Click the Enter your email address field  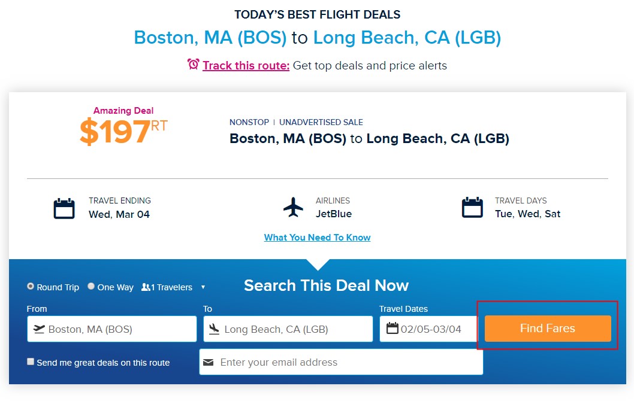341,362
